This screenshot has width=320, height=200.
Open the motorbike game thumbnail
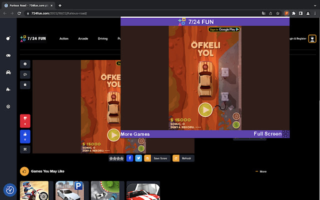[x=34, y=190]
